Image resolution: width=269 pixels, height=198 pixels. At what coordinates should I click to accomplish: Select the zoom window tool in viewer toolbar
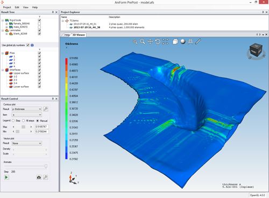point(135,41)
